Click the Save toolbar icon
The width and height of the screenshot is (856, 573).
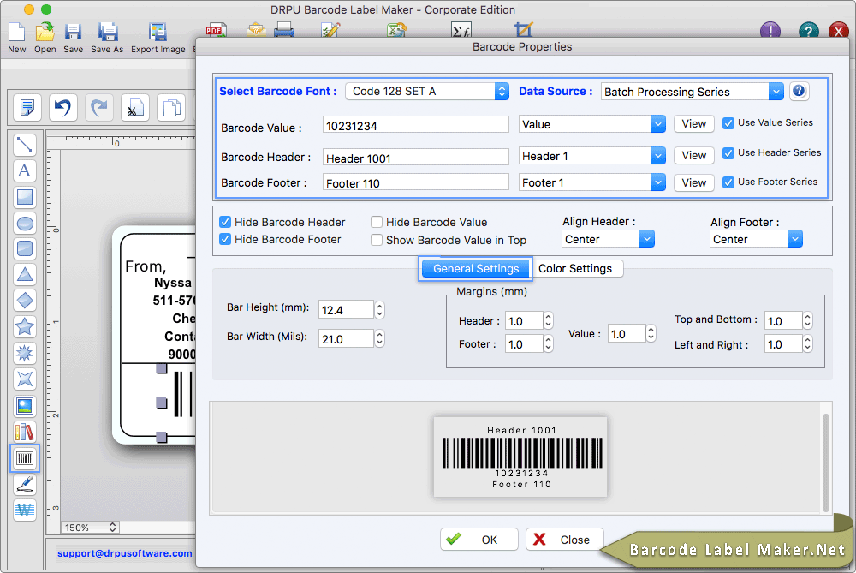[x=73, y=33]
